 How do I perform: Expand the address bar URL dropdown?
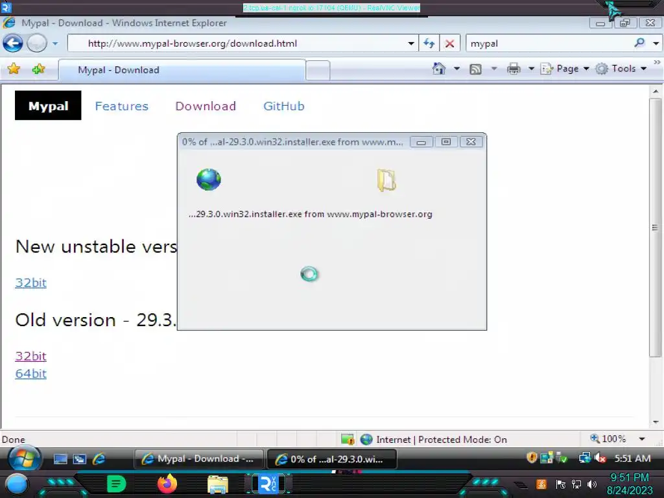pos(410,43)
